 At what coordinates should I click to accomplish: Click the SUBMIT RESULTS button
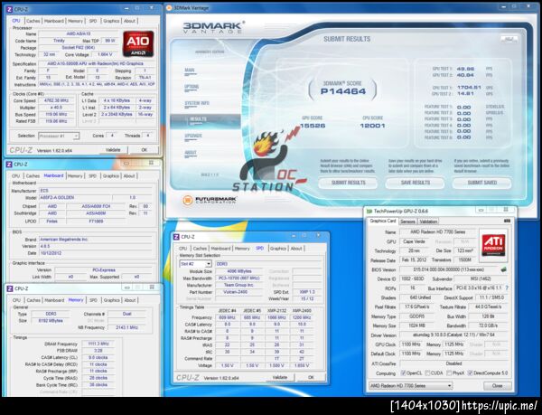pos(348,183)
